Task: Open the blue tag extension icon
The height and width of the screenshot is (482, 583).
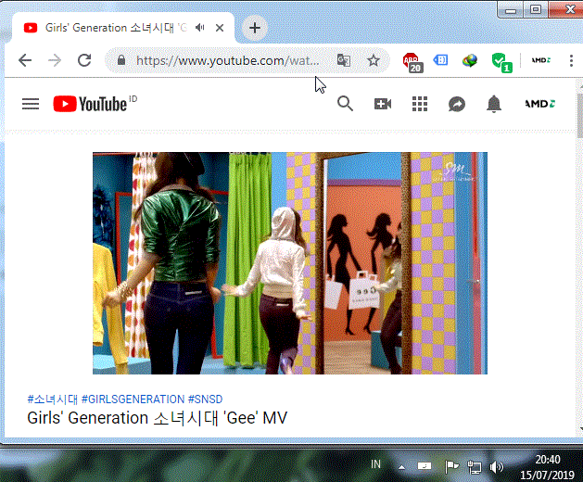Action: coord(440,60)
